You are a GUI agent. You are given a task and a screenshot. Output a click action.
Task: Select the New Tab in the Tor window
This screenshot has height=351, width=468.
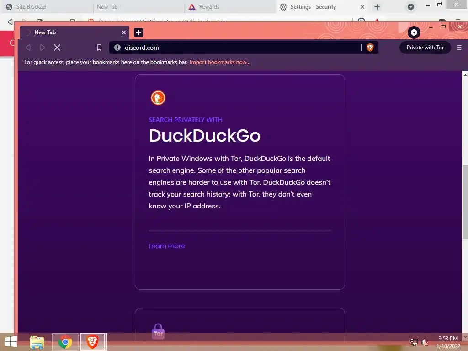pos(74,32)
